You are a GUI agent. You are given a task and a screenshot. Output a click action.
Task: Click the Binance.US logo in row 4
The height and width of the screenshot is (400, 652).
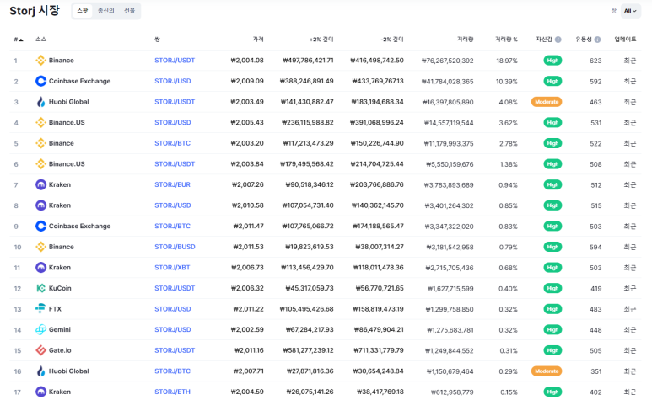(x=40, y=123)
